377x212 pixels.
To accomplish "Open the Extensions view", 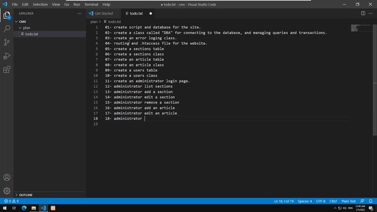I will click(6, 69).
